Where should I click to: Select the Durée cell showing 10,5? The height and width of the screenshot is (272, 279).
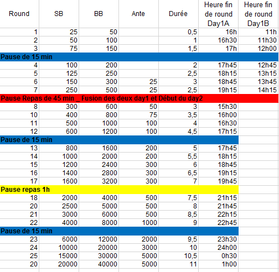[179, 256]
